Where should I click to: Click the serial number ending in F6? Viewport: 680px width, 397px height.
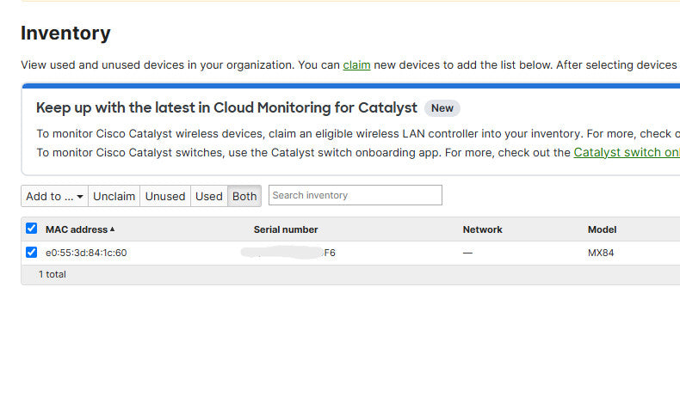pyautogui.click(x=288, y=253)
